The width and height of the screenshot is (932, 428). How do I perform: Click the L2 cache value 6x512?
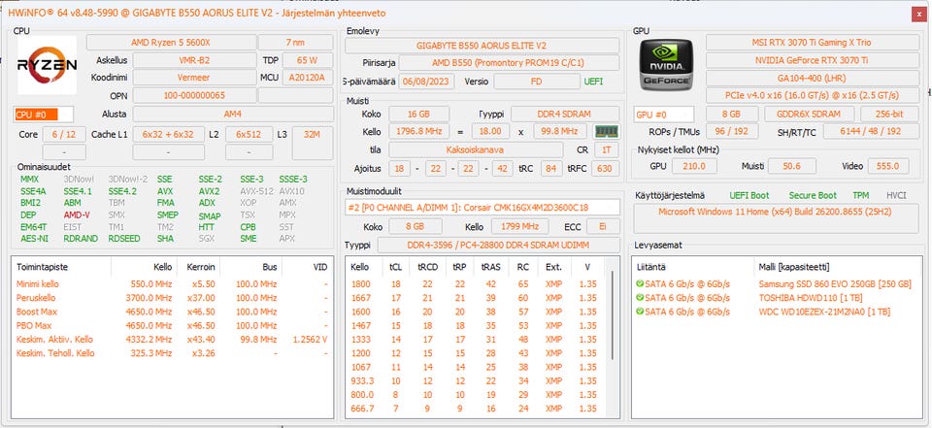[x=250, y=134]
